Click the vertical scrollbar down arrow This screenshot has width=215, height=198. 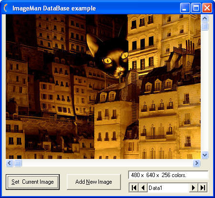[204, 155]
